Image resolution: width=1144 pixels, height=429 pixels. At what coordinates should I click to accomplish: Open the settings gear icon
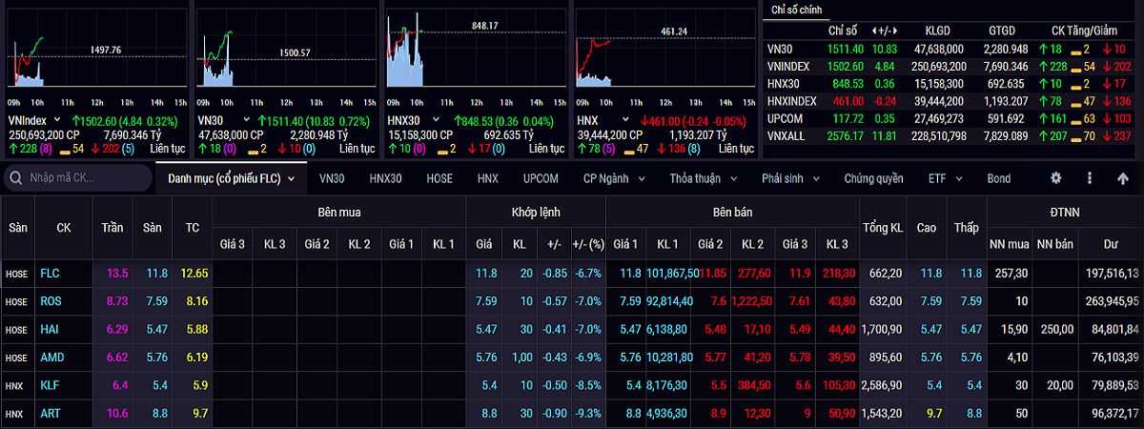coord(1055,178)
